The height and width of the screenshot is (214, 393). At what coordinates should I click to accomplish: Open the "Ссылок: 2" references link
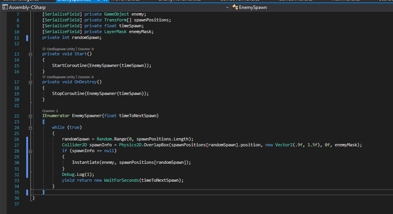(50, 111)
